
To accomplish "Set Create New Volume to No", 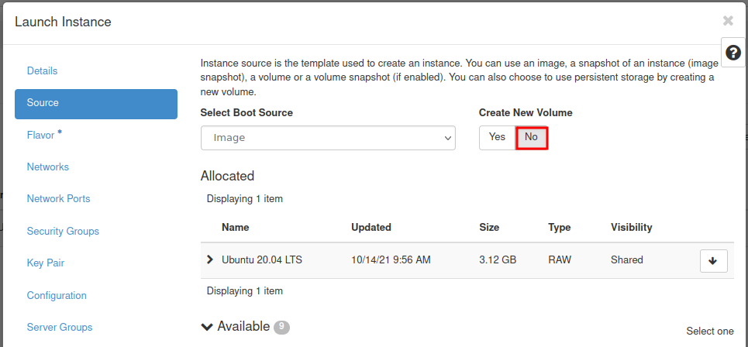I will (x=531, y=137).
